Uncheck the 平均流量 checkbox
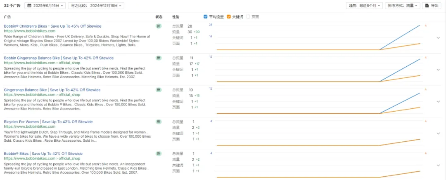 tap(206, 17)
